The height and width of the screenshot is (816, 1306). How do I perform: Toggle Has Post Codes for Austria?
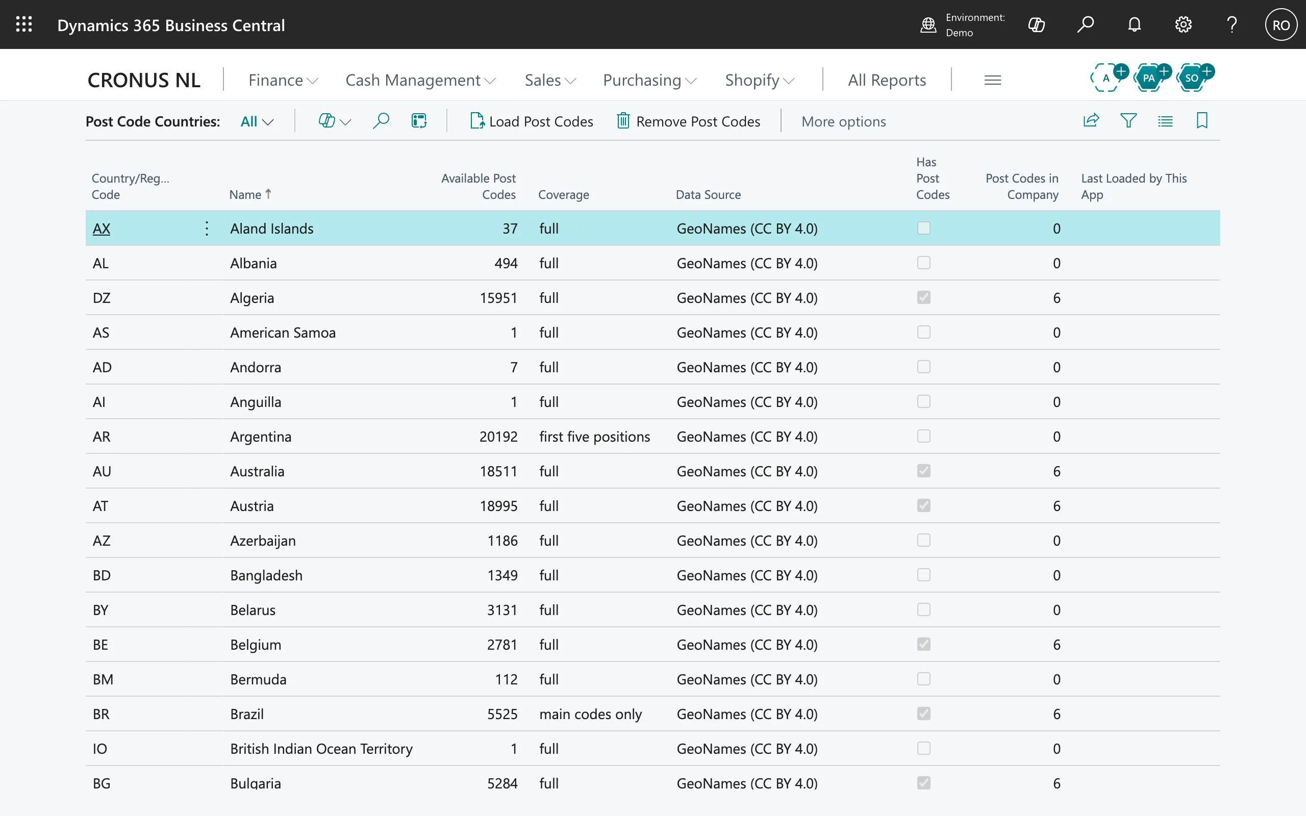coord(923,505)
